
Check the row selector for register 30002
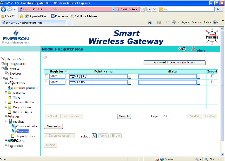click(47, 82)
